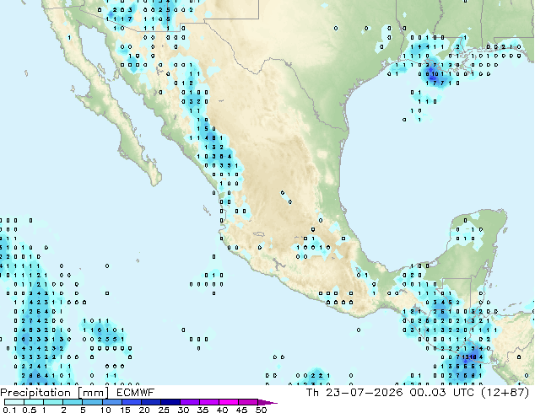Viewport: 535px width, 413px height.
Task: Click the "50" value on legend scale
Action: click(261, 410)
